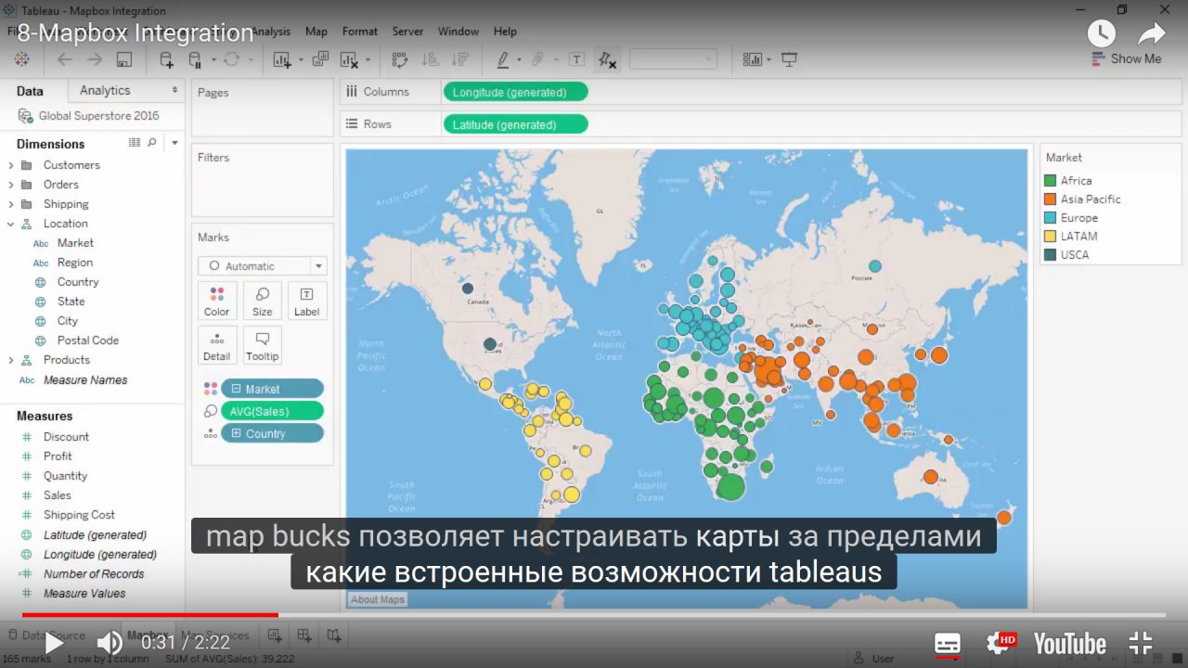The height and width of the screenshot is (668, 1188).
Task: Mute the video volume speaker
Action: pos(110,643)
